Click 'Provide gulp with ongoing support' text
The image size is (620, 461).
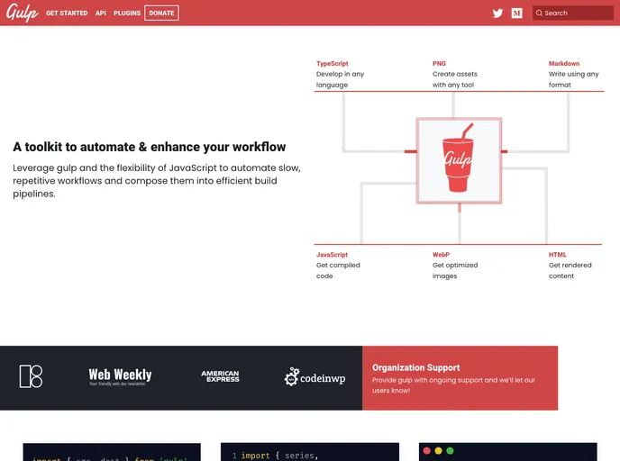453,385
